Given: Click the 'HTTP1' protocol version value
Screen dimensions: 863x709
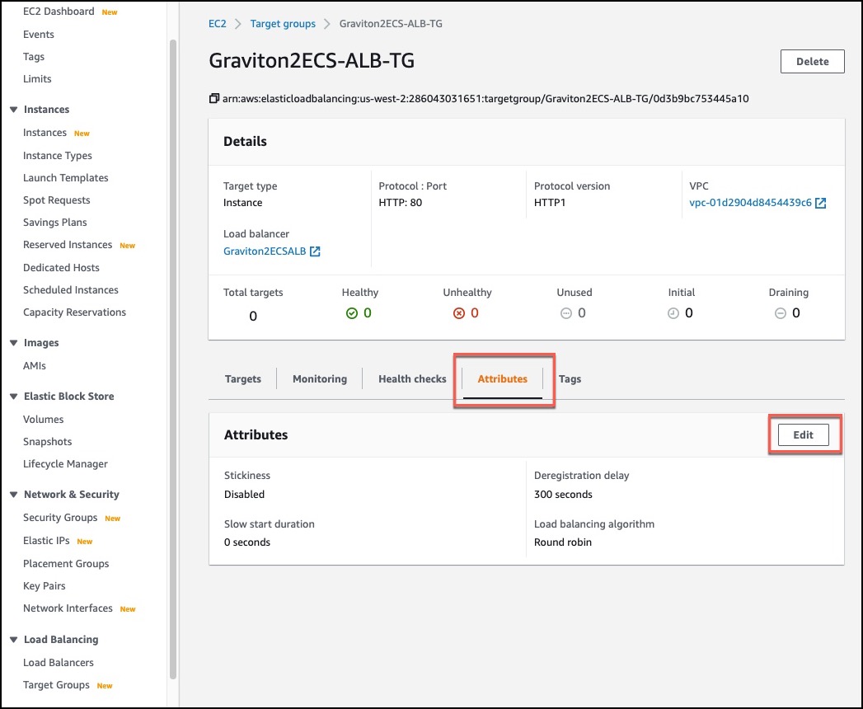Looking at the screenshot, I should pos(549,203).
